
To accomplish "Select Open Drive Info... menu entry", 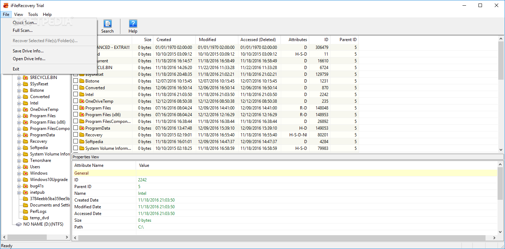I will click(x=49, y=59).
